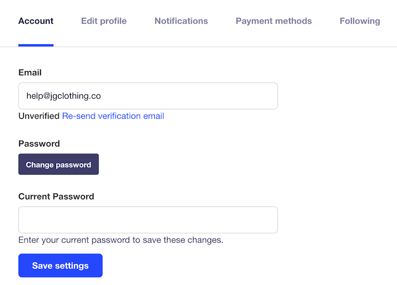Re-send the verification email
Image resolution: width=397 pixels, height=285 pixels.
tap(113, 116)
